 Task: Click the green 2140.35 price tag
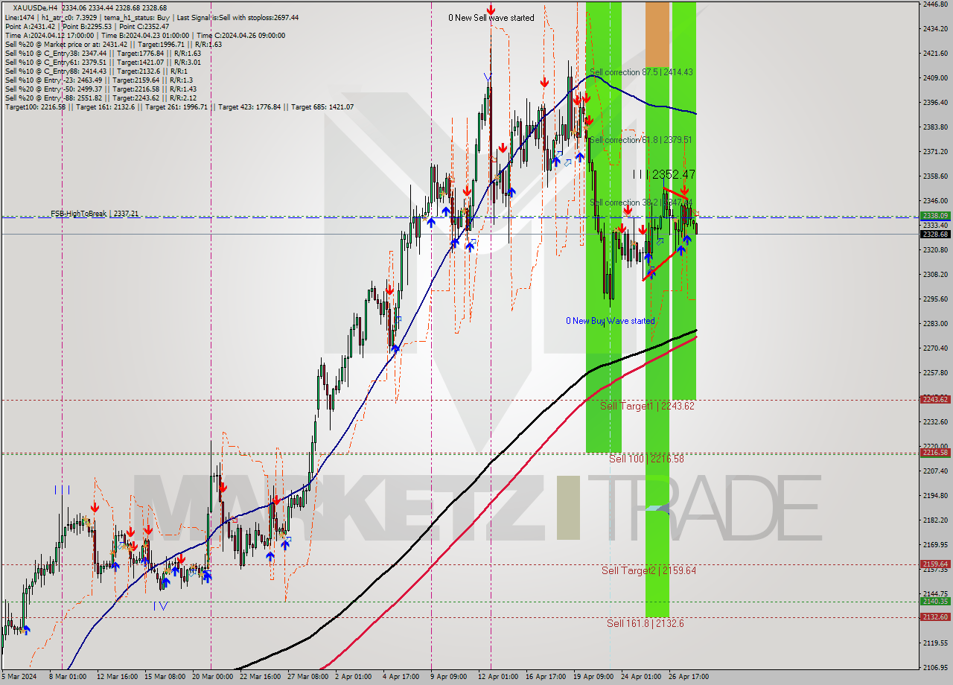935,602
